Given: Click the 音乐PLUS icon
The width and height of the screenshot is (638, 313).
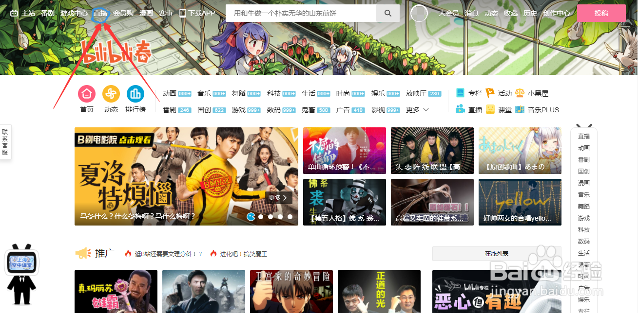Looking at the screenshot, I should 520,109.
